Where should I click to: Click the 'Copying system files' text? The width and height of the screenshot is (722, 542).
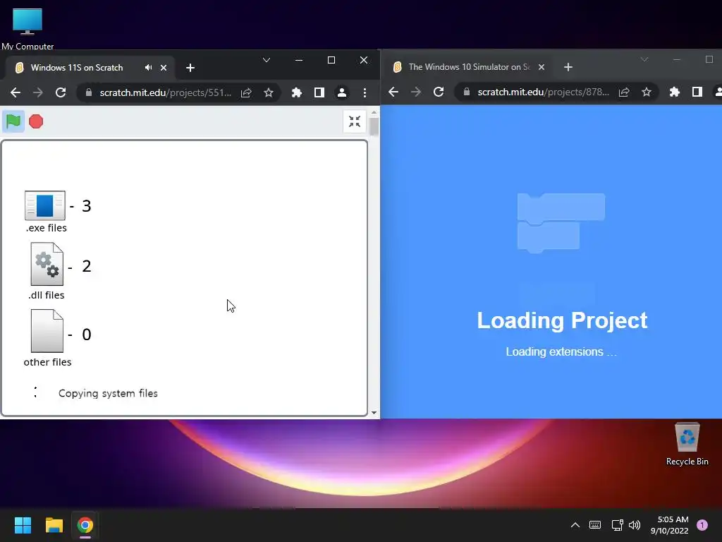(x=108, y=393)
